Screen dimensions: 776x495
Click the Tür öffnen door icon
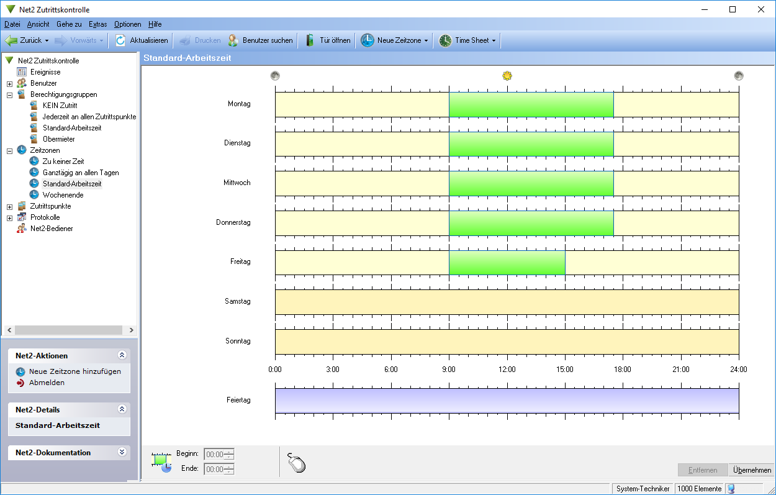click(310, 40)
